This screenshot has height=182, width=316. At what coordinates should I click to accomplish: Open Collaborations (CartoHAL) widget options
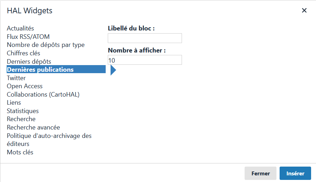43,94
